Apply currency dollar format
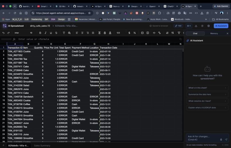This screenshot has height=148, width=231. tap(129, 33)
